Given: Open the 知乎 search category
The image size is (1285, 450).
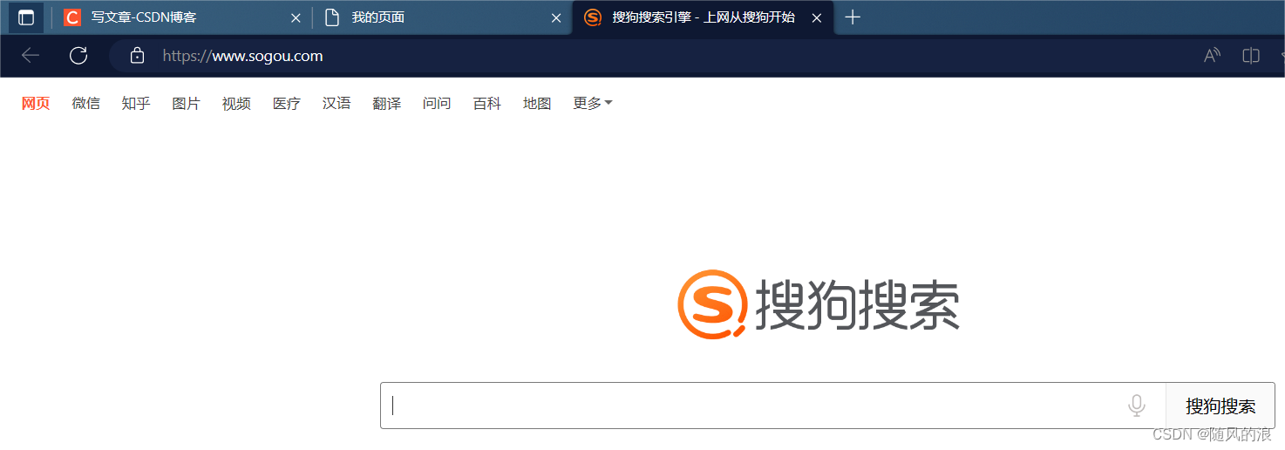Looking at the screenshot, I should coord(136,103).
